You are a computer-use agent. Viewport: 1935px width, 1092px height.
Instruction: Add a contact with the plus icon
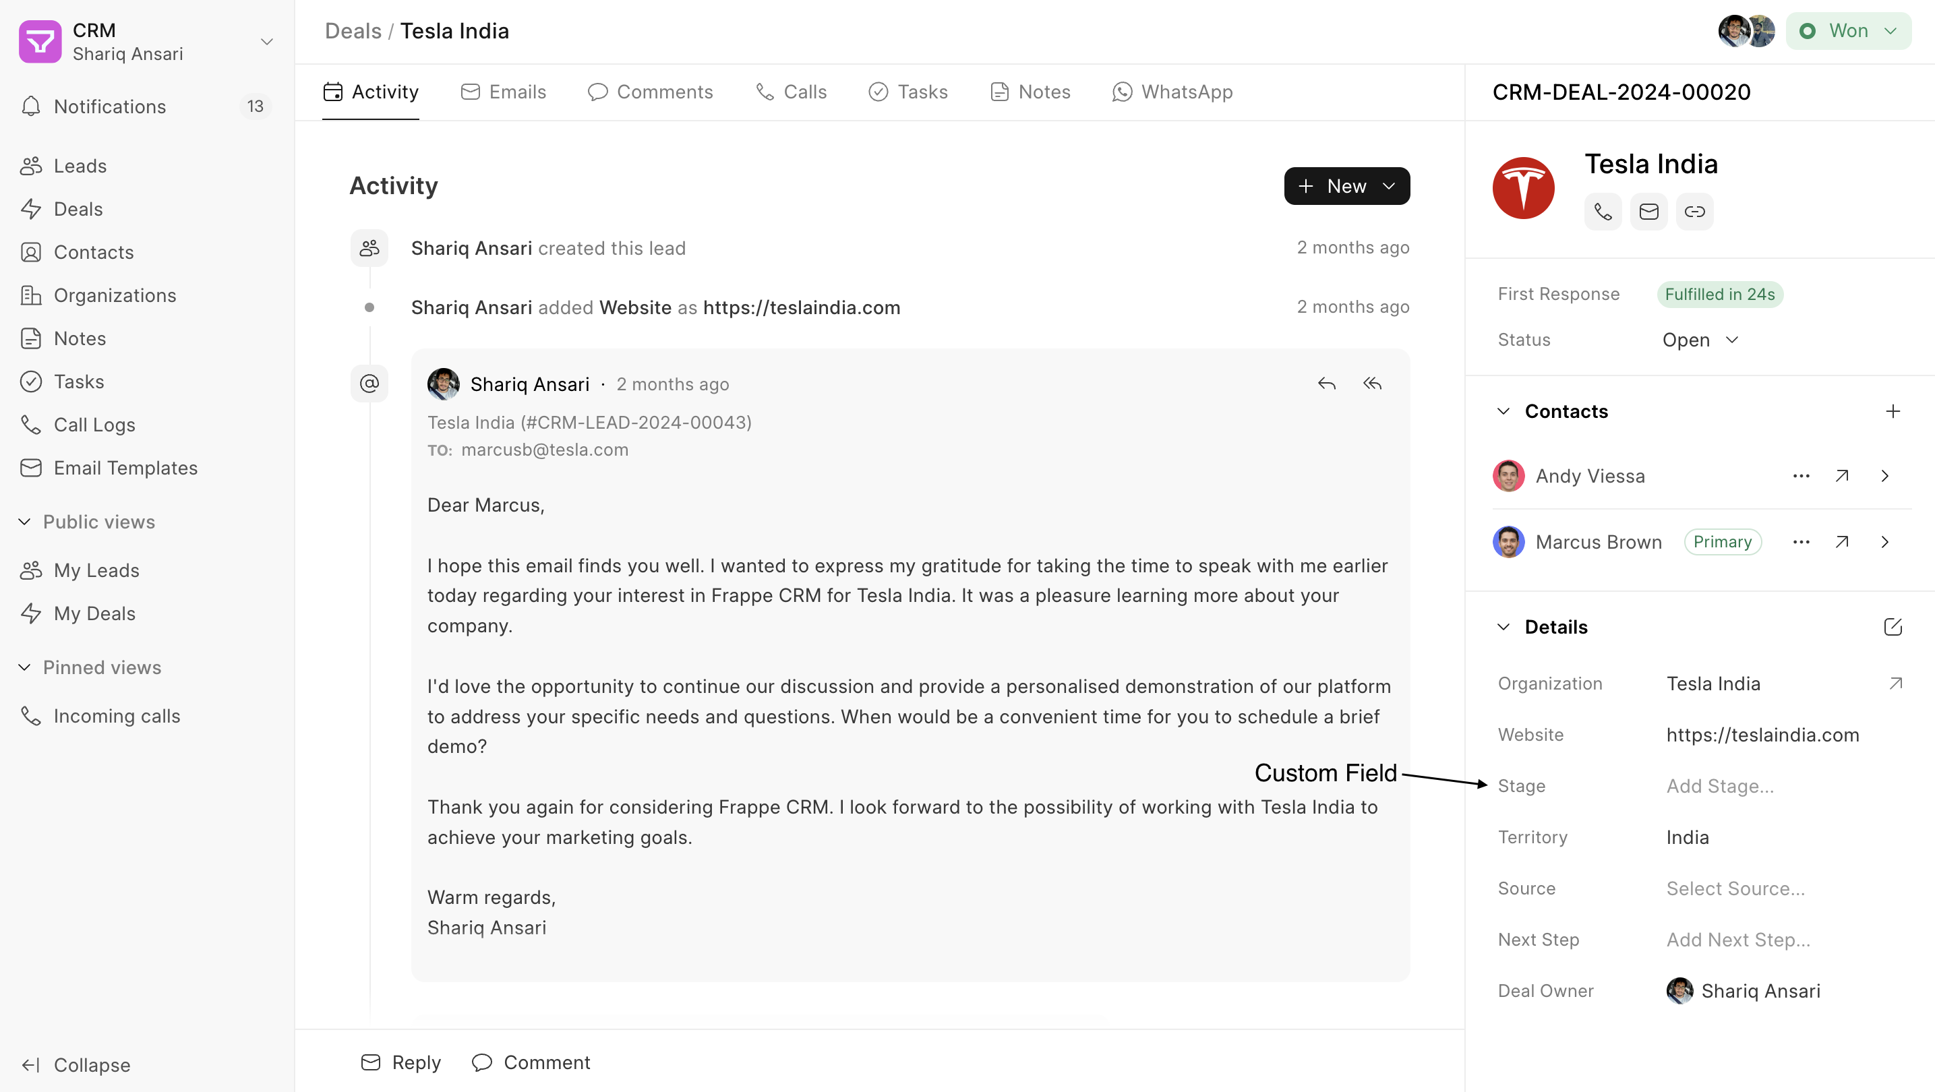pyautogui.click(x=1892, y=411)
